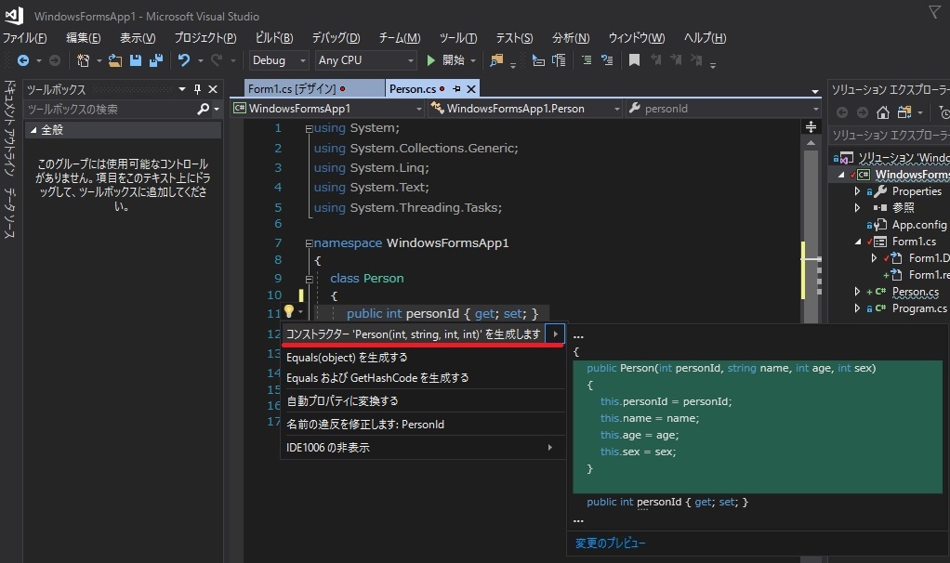Click the Comment out selected lines icon
Image resolution: width=950 pixels, height=563 pixels.
pyautogui.click(x=587, y=60)
